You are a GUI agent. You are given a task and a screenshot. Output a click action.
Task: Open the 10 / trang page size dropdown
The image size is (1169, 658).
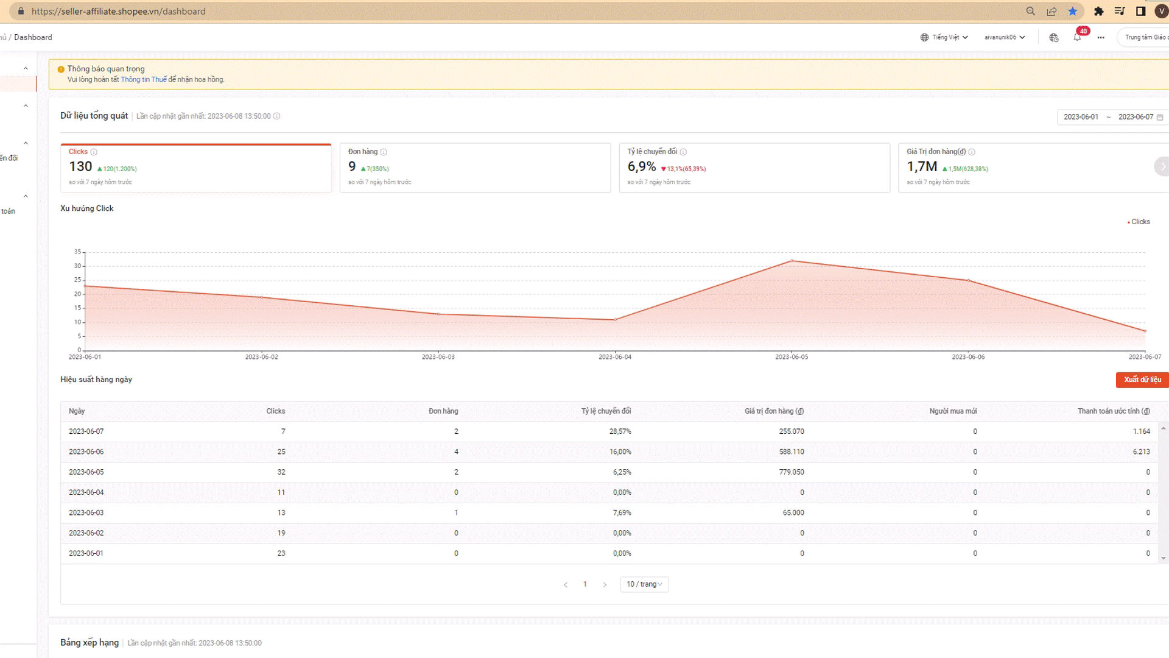point(644,584)
